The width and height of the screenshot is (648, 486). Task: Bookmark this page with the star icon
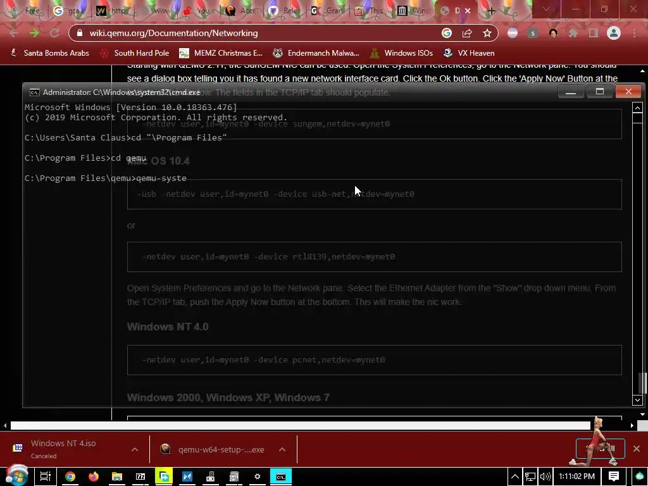(487, 33)
